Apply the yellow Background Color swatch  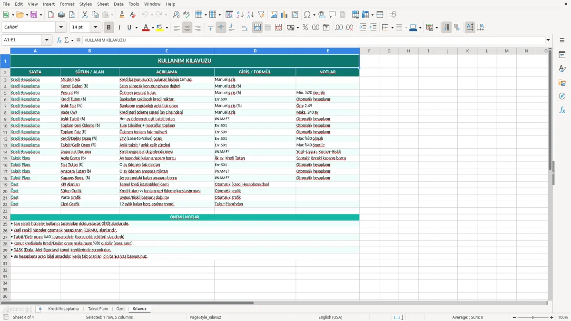click(160, 28)
